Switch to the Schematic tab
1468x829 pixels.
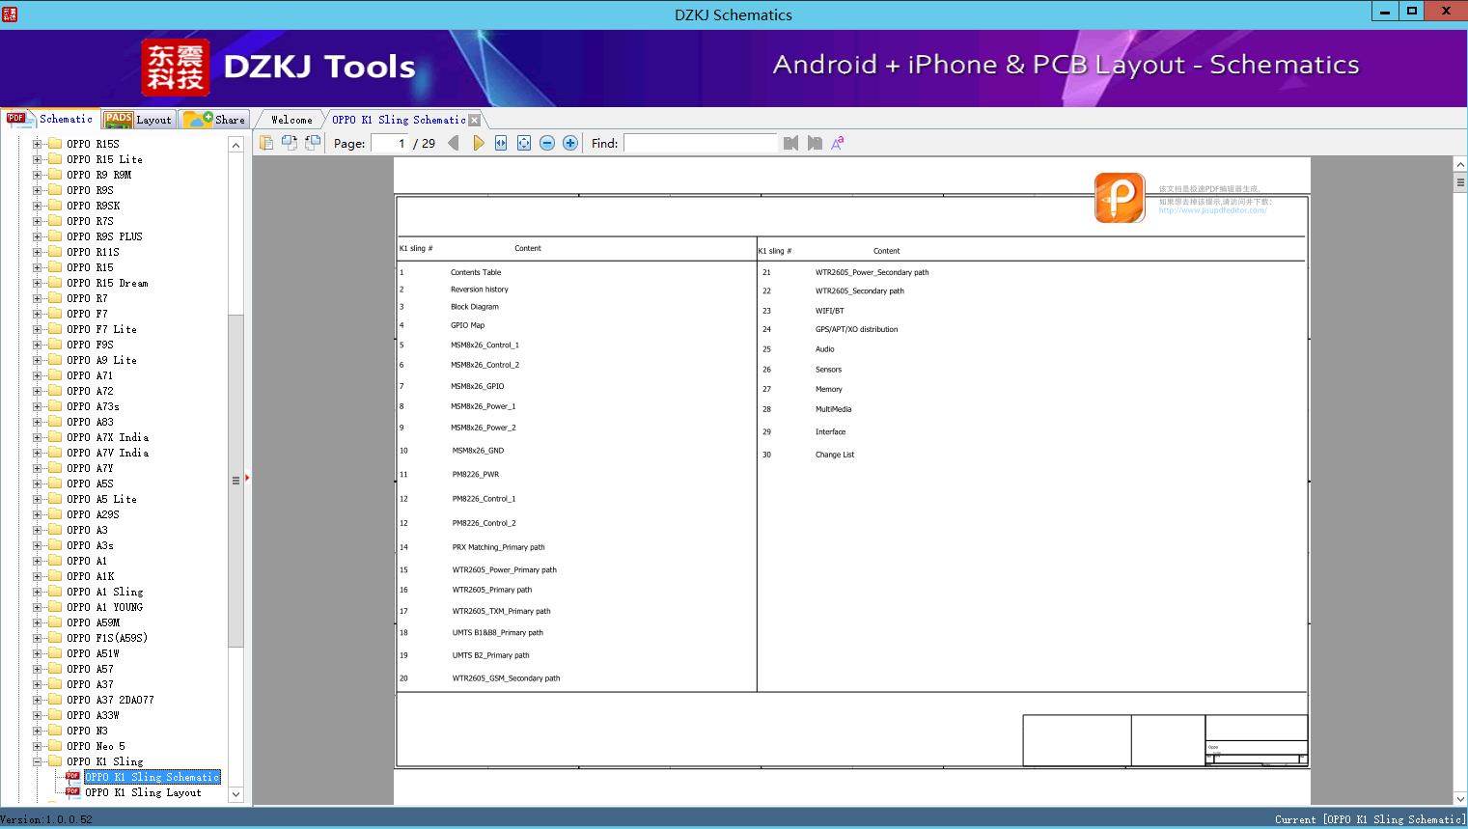tap(50, 119)
